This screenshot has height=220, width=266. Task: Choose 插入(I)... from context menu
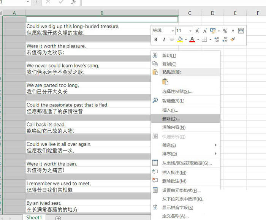click(185, 110)
